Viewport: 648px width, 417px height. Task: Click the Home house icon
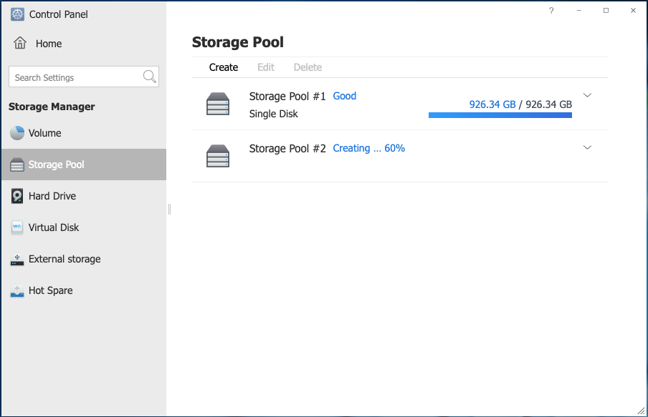click(20, 43)
